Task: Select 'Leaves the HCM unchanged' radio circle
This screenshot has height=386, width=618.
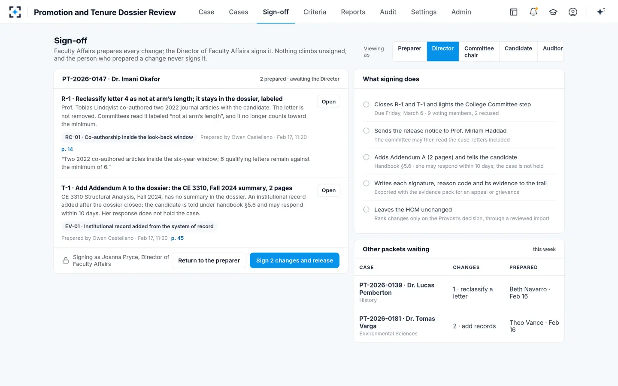Action: point(366,209)
